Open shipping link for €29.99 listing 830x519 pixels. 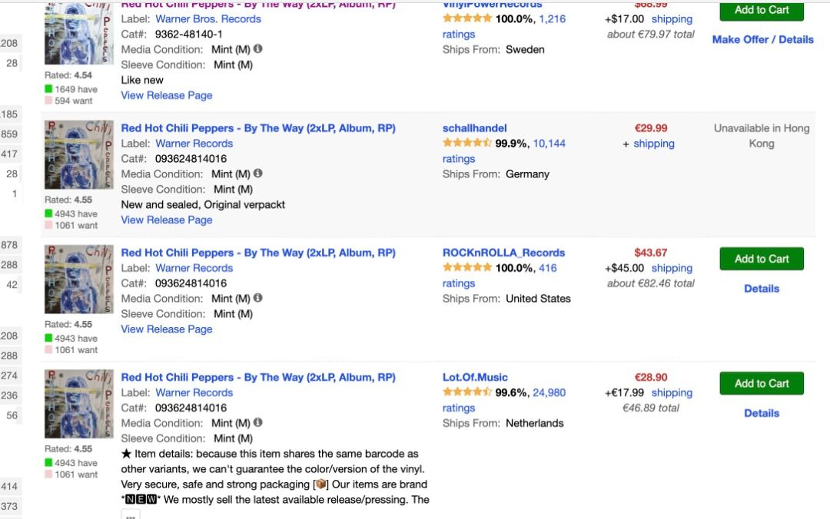(654, 144)
